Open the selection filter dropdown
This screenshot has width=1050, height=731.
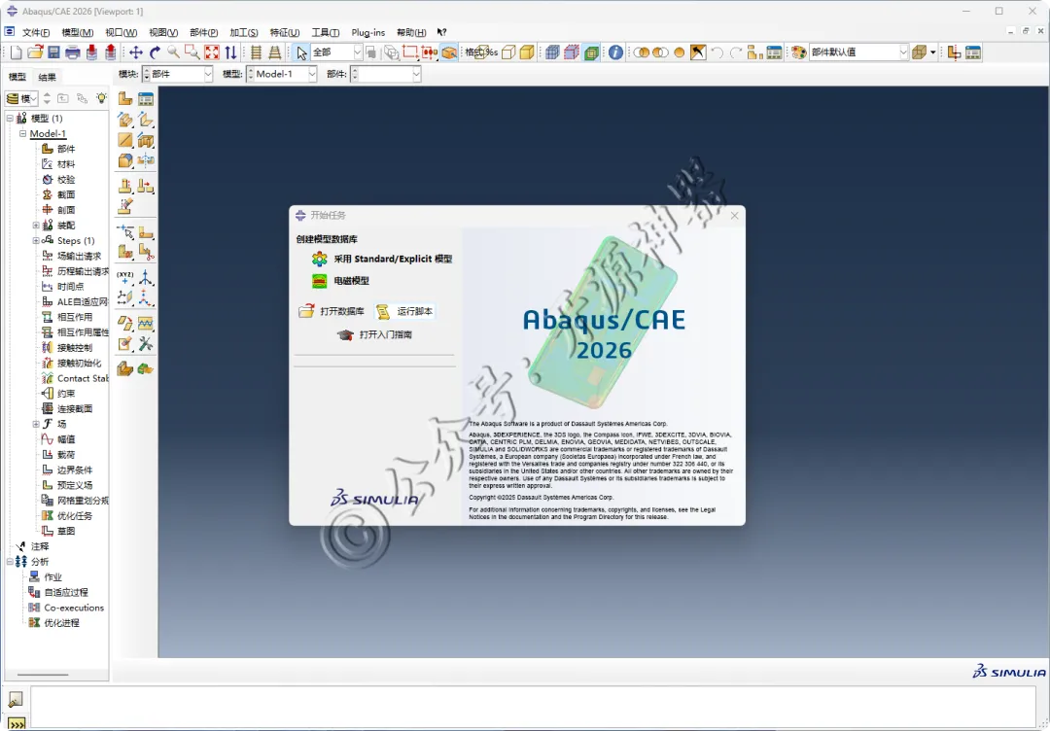(x=336, y=52)
